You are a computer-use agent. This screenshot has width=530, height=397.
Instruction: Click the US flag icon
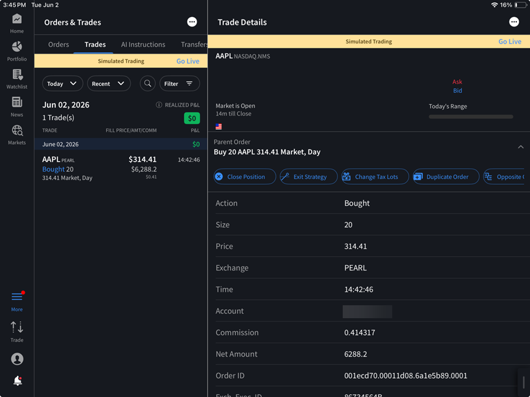(x=218, y=126)
